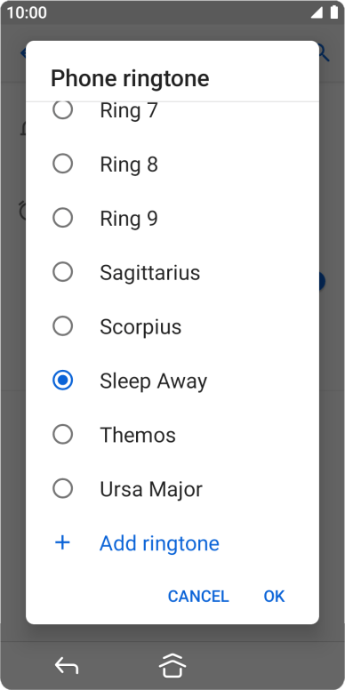This screenshot has width=345, height=690.
Task: Tap the back arrow navigation icon
Action: tap(67, 665)
